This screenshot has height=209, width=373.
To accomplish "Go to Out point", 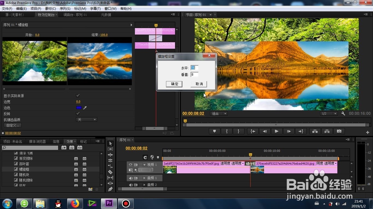I will pos(301,131).
